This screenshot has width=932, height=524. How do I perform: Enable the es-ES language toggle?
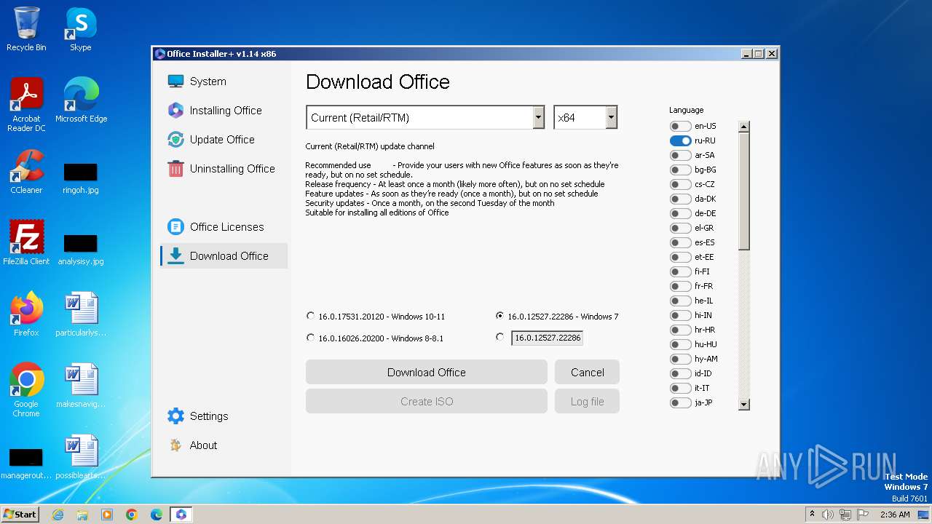point(680,242)
